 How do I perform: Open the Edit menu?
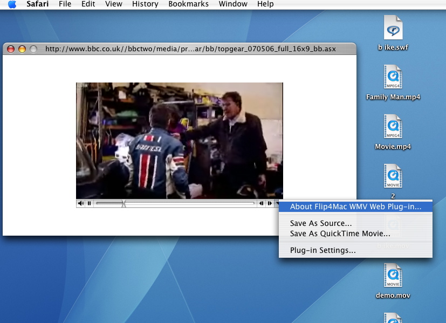pos(88,4)
